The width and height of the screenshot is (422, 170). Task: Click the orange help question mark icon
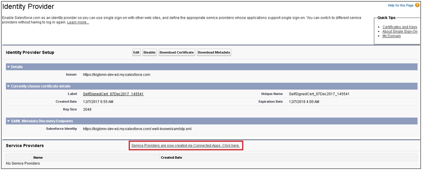tap(417, 5)
